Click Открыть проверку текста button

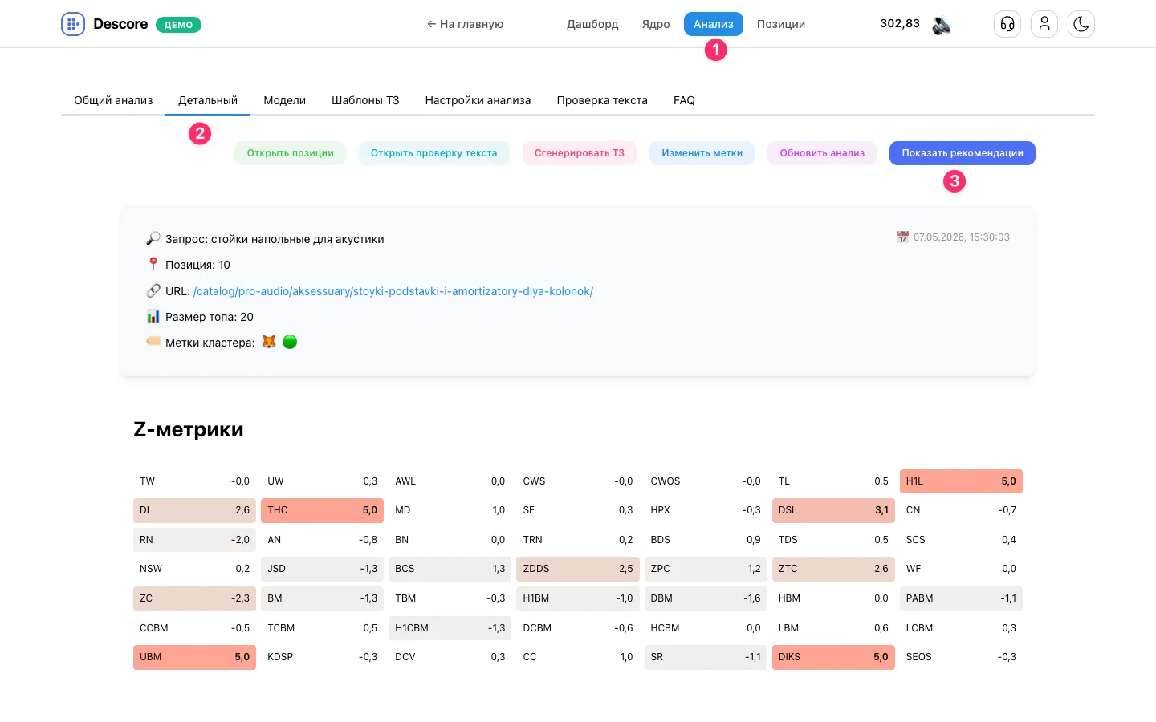433,153
